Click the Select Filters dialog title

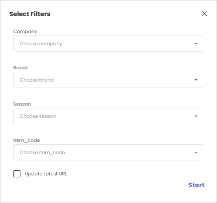[30, 14]
